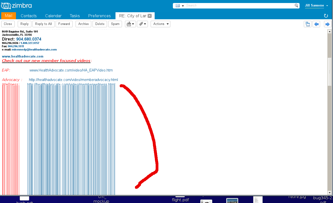Go to next message with right arrow
The width and height of the screenshot is (333, 203).
[328, 24]
